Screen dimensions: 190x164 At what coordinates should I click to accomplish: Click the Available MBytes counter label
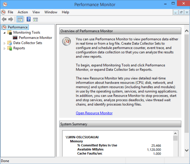[90, 149]
